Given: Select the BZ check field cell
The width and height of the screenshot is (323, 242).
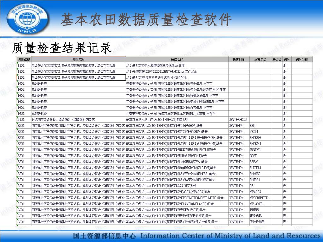Looking at the screenshot, I should coord(260,186).
